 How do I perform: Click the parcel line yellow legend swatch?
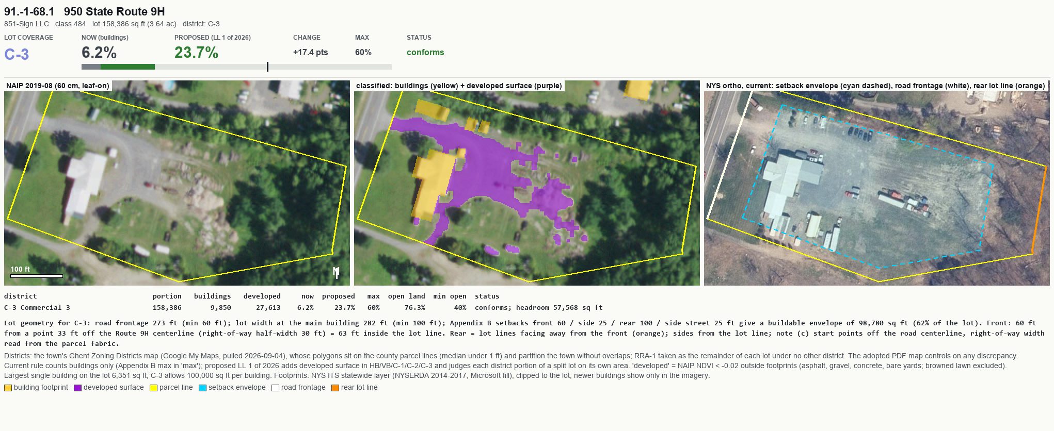[153, 388]
